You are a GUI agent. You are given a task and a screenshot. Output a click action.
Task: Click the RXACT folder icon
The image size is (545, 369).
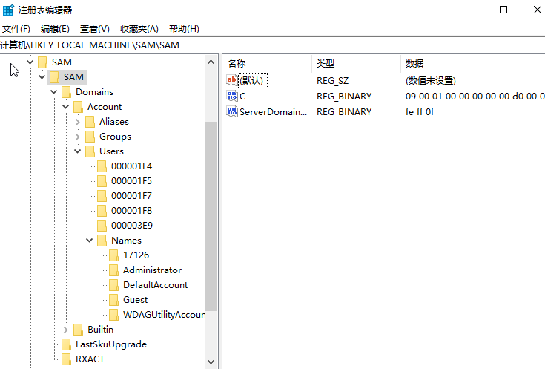click(x=66, y=359)
